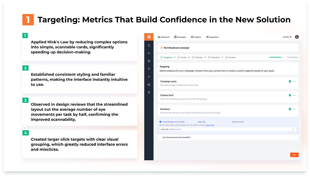This screenshot has width=310, height=177.
Task: Click the Observed in design reviews paragraph
Action: tap(79, 112)
